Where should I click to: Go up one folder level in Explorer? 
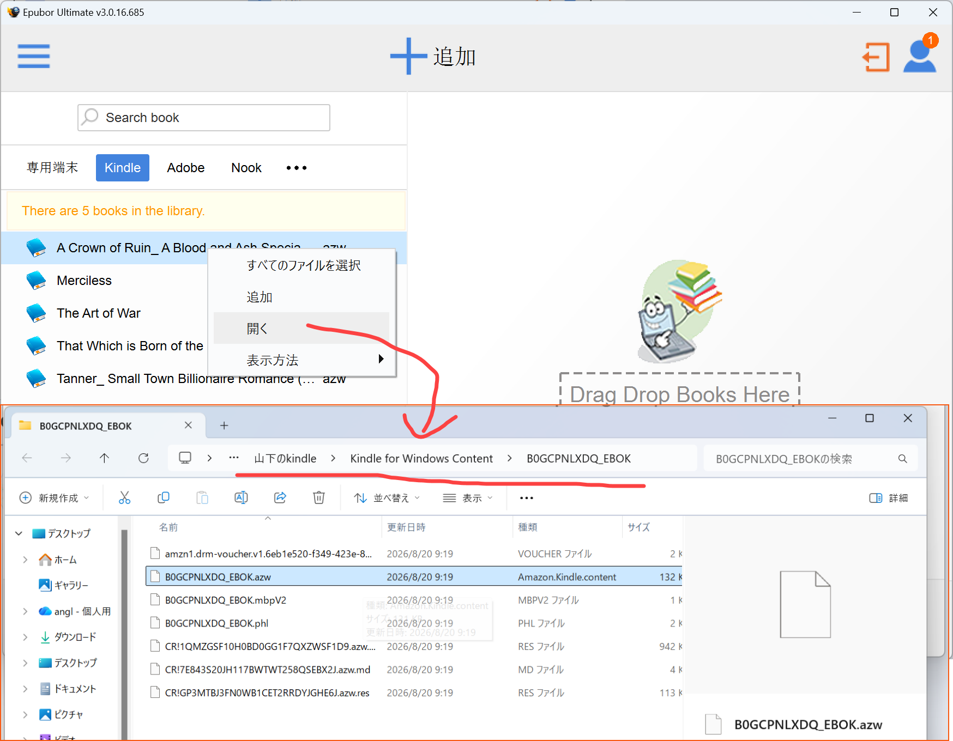coord(105,458)
